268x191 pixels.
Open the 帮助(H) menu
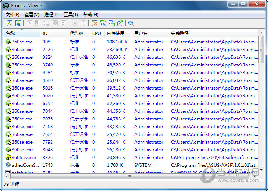tap(91, 15)
